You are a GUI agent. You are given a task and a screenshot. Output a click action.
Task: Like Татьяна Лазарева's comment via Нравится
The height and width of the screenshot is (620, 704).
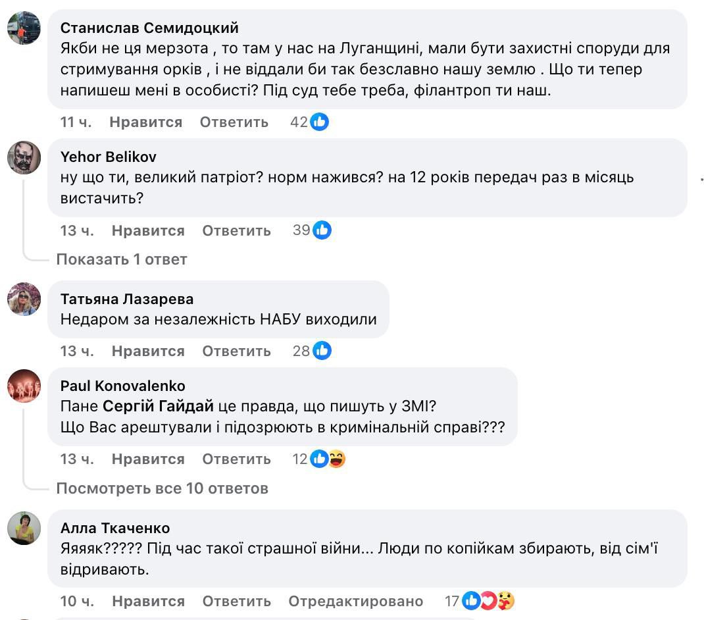(x=148, y=351)
